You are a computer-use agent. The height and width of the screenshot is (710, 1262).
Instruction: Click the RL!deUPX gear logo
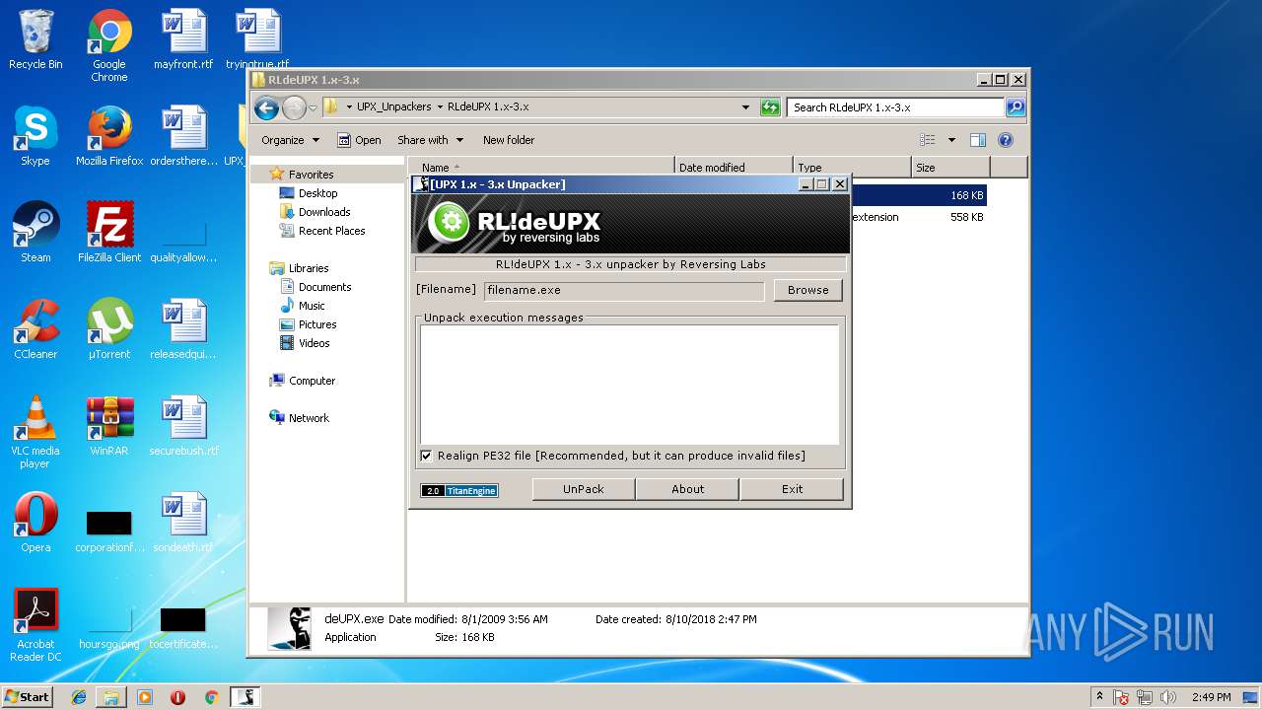point(450,222)
